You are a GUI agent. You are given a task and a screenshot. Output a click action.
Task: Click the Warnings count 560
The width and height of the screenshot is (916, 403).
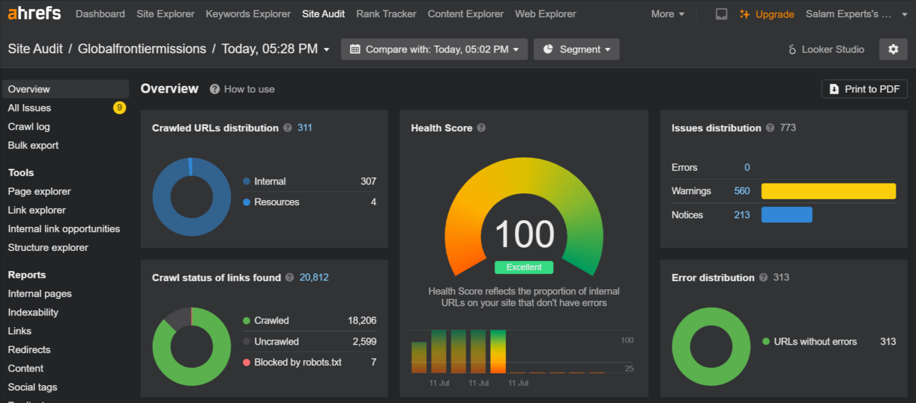[742, 191]
